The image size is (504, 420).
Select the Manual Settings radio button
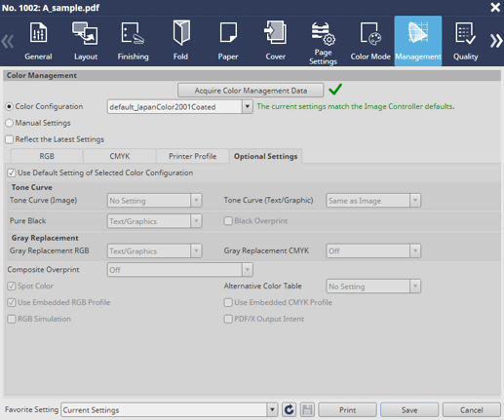[x=9, y=123]
